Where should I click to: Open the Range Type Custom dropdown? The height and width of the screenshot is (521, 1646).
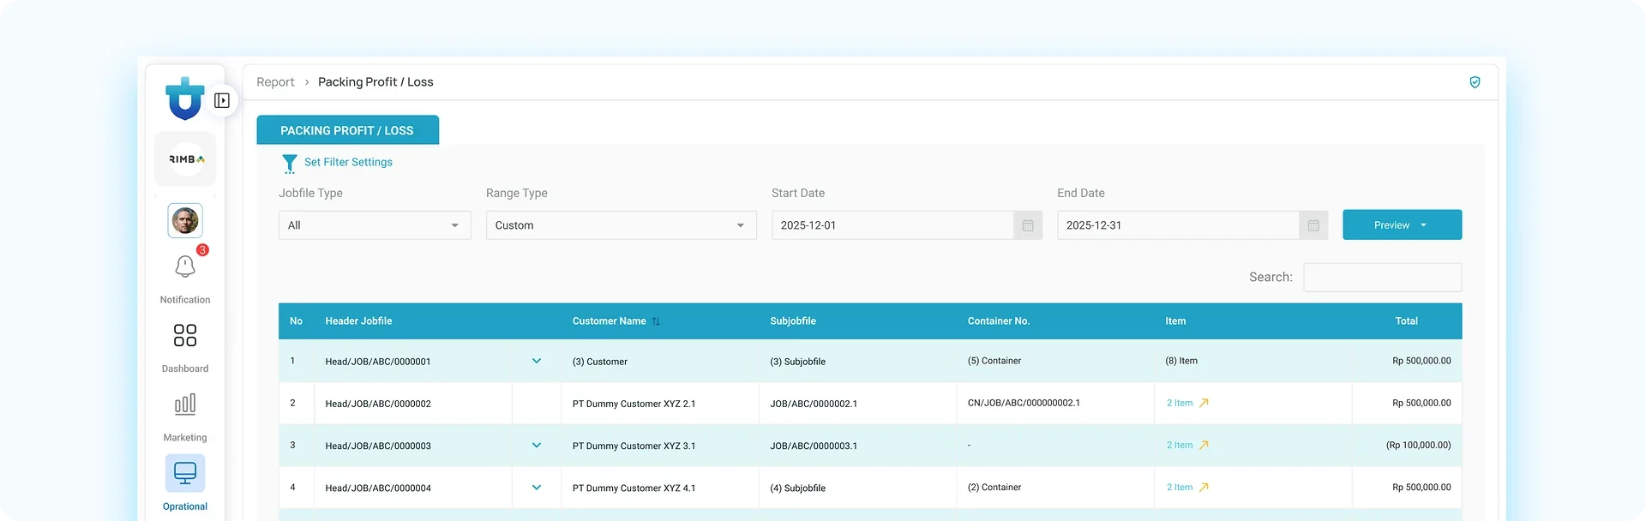click(621, 225)
